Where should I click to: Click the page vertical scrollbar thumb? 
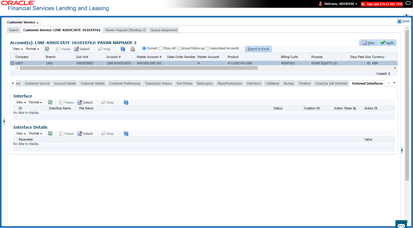pyautogui.click(x=407, y=105)
